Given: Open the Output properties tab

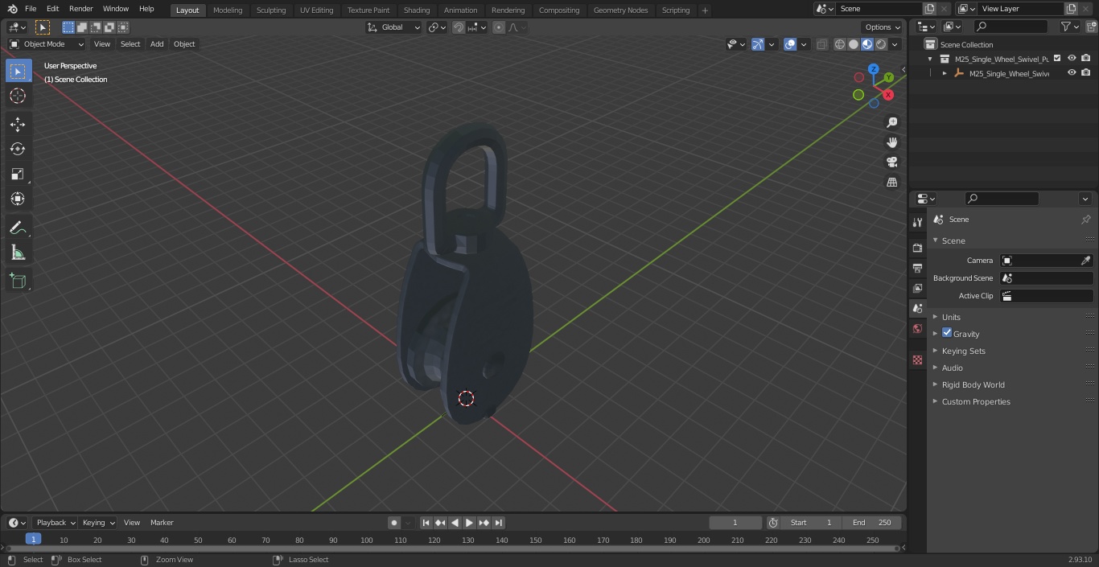Looking at the screenshot, I should (x=917, y=268).
